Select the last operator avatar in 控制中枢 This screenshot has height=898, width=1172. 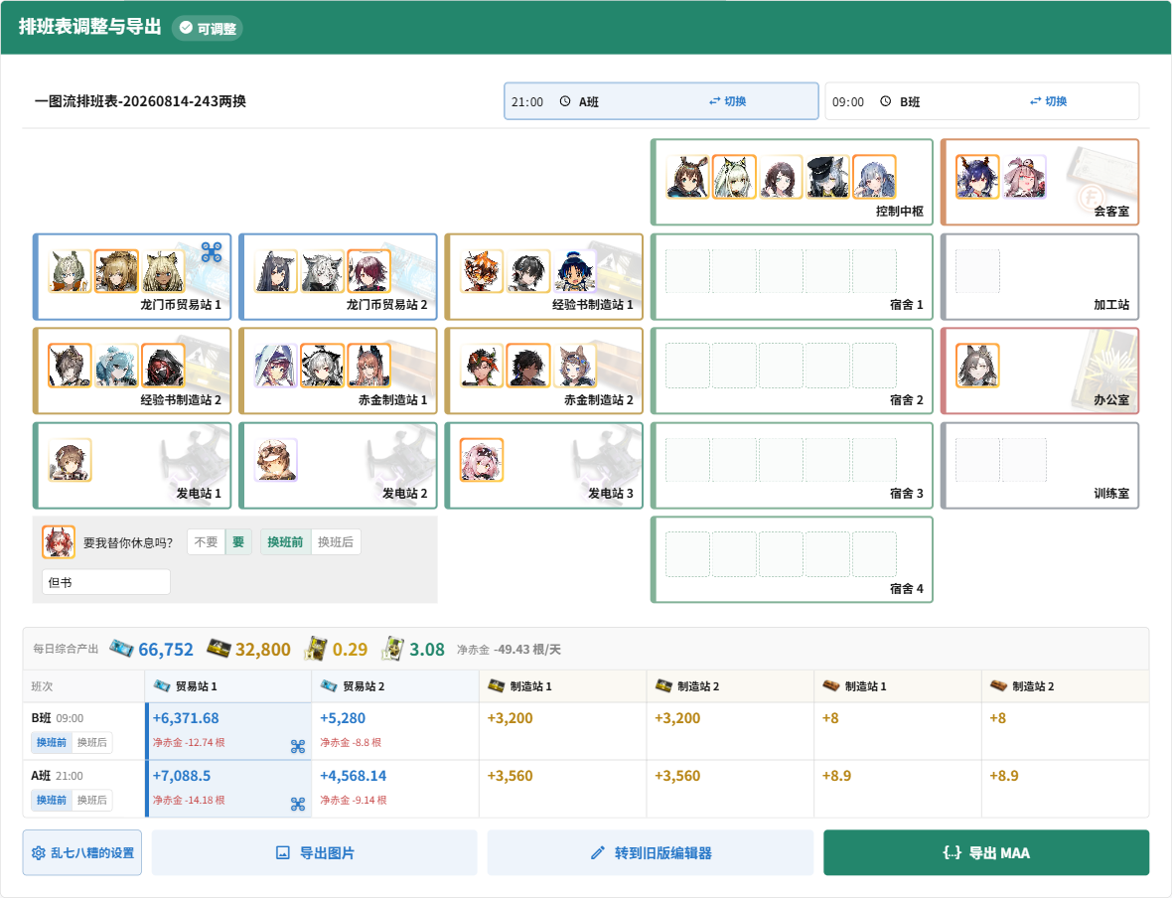[874, 177]
